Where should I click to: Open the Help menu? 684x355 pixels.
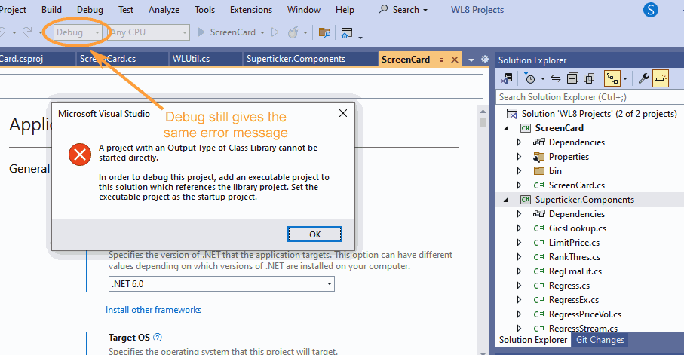pyautogui.click(x=345, y=10)
